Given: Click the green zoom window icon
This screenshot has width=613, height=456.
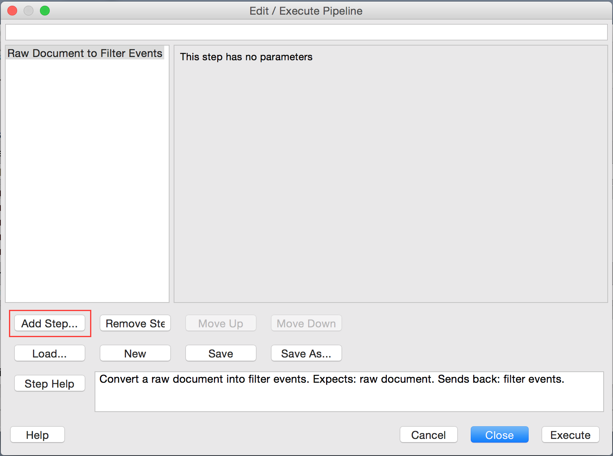Looking at the screenshot, I should (45, 11).
